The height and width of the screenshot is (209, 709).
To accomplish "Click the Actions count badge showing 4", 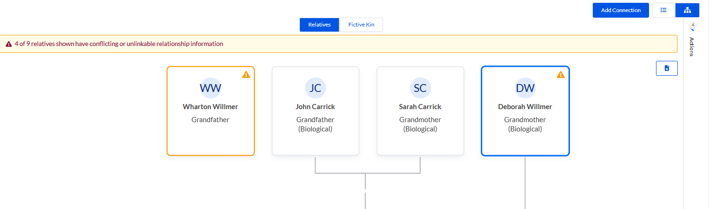I will tap(693, 25).
